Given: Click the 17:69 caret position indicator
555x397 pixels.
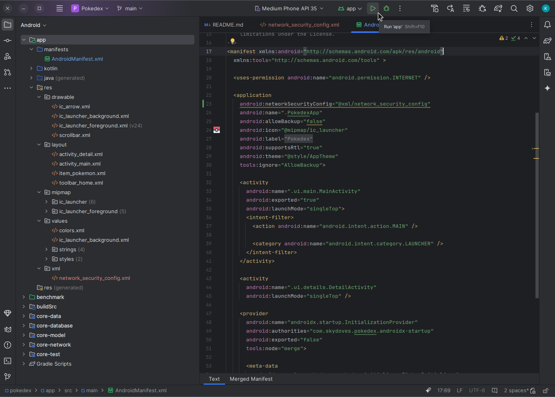Looking at the screenshot, I should [444, 390].
